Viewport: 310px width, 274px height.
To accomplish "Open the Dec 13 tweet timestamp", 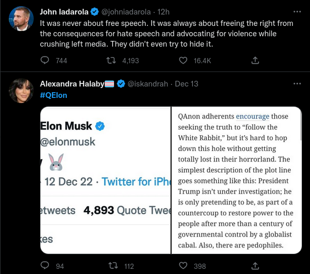I will click(187, 84).
